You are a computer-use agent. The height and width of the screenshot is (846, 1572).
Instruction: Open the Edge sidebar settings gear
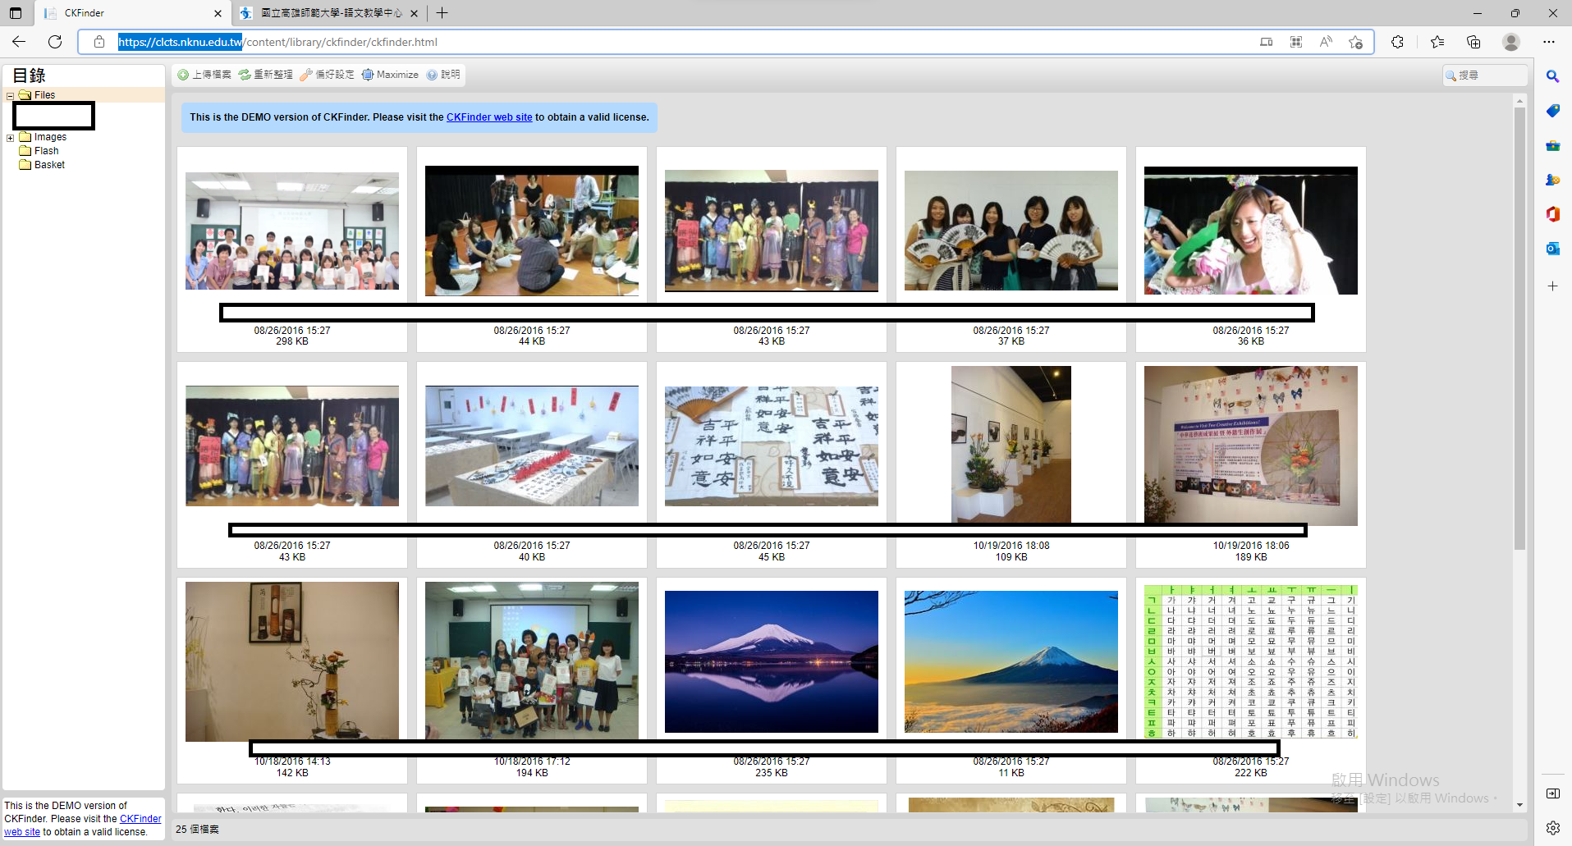pos(1552,828)
